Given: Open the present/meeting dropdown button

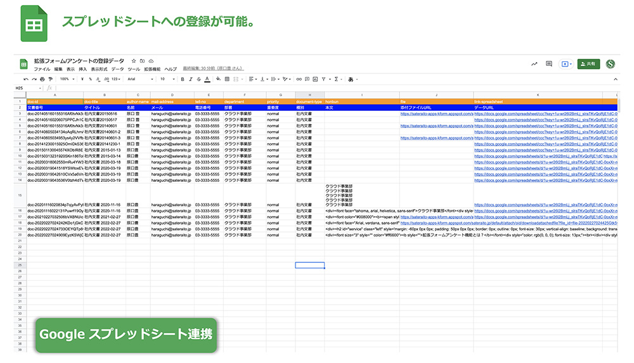Looking at the screenshot, I should coord(566,64).
